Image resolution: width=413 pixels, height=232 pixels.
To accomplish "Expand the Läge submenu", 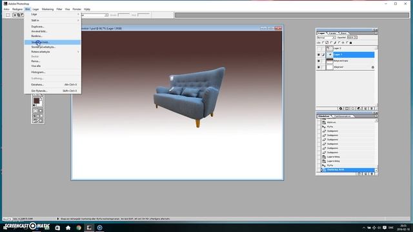I will click(52, 14).
